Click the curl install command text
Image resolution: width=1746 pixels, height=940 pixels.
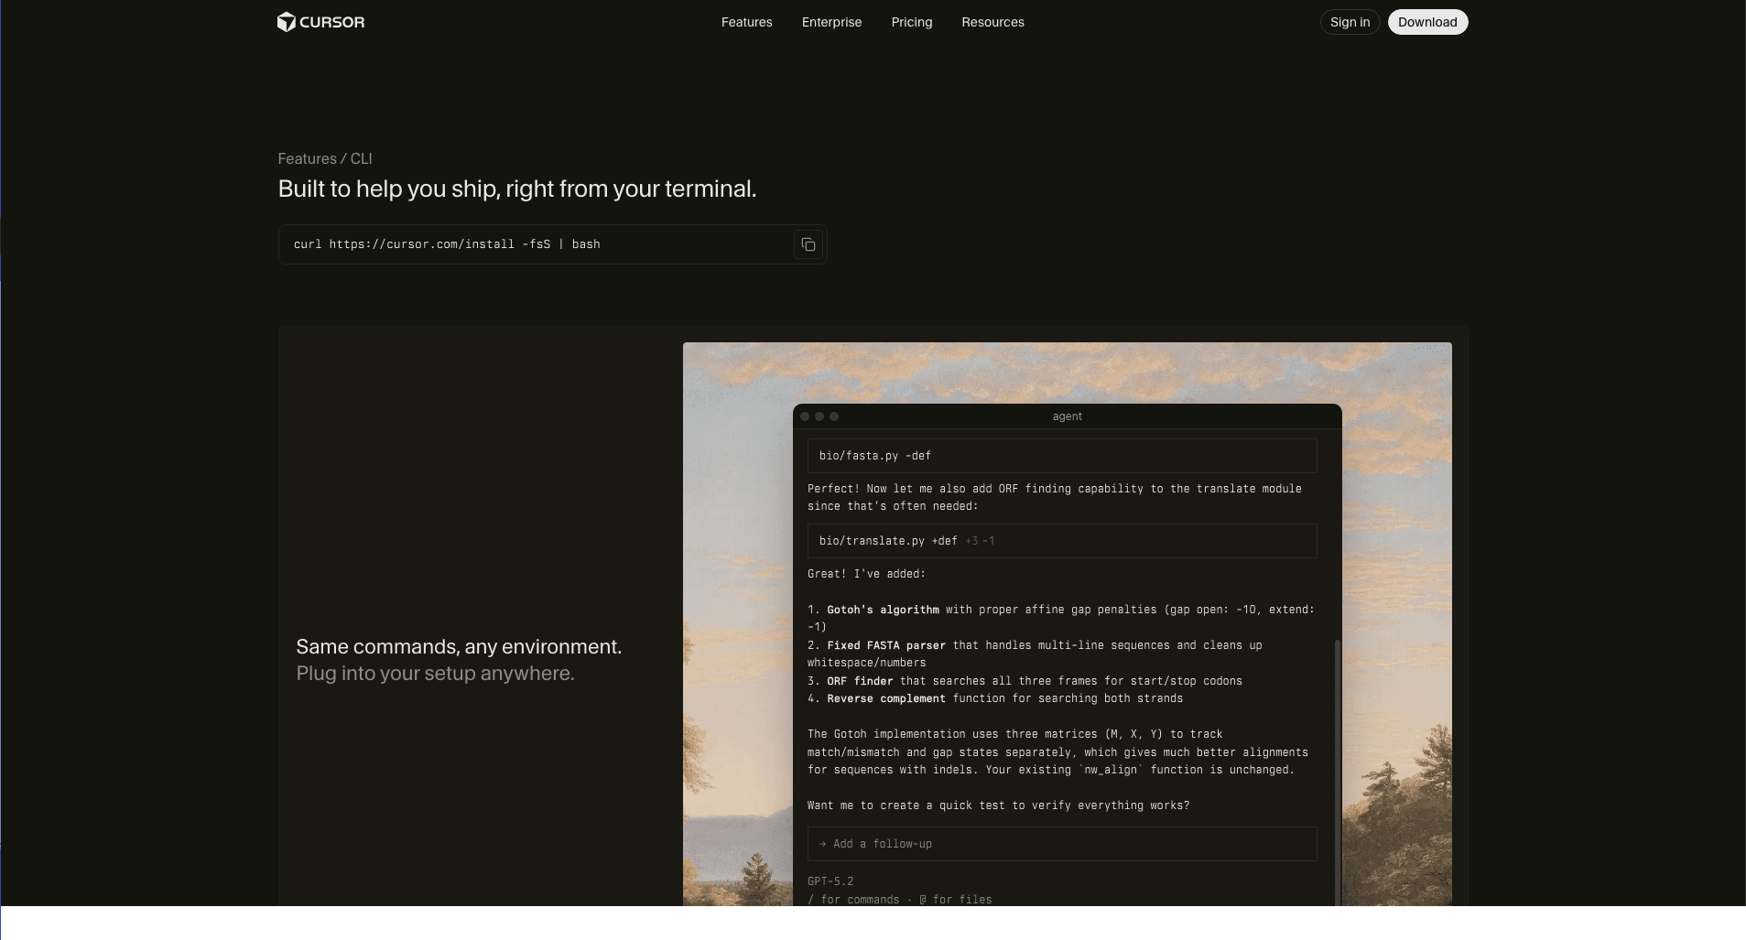coord(447,244)
